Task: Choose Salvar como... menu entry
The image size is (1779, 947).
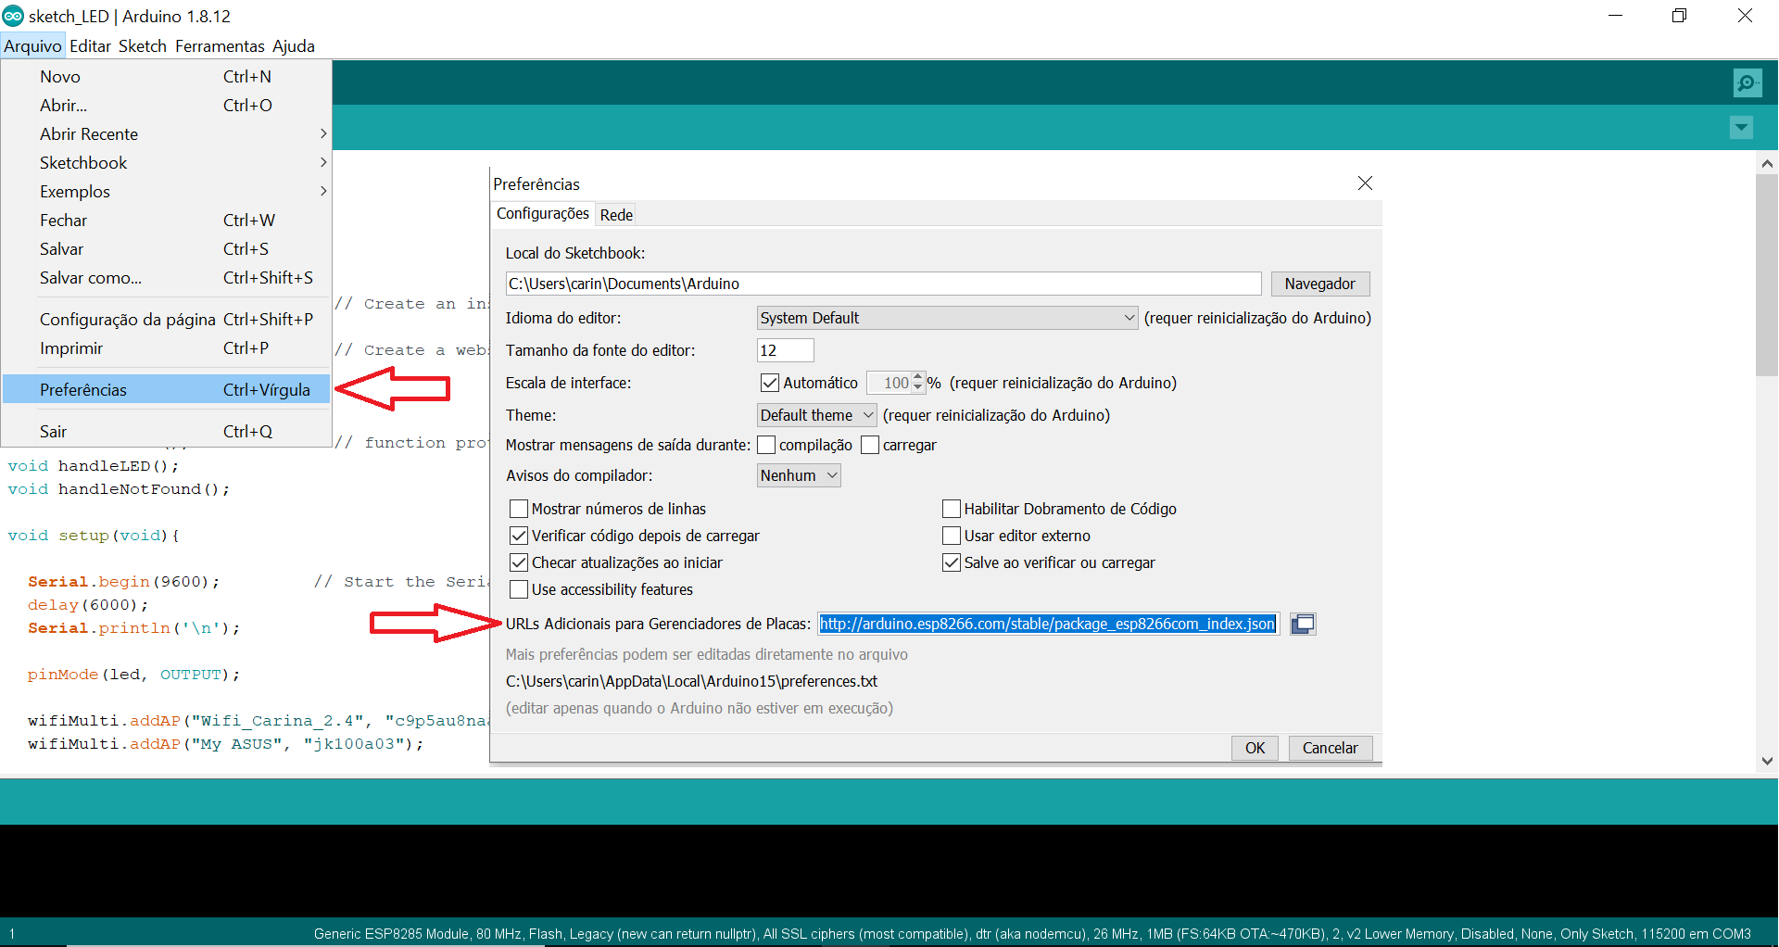Action: (x=167, y=278)
